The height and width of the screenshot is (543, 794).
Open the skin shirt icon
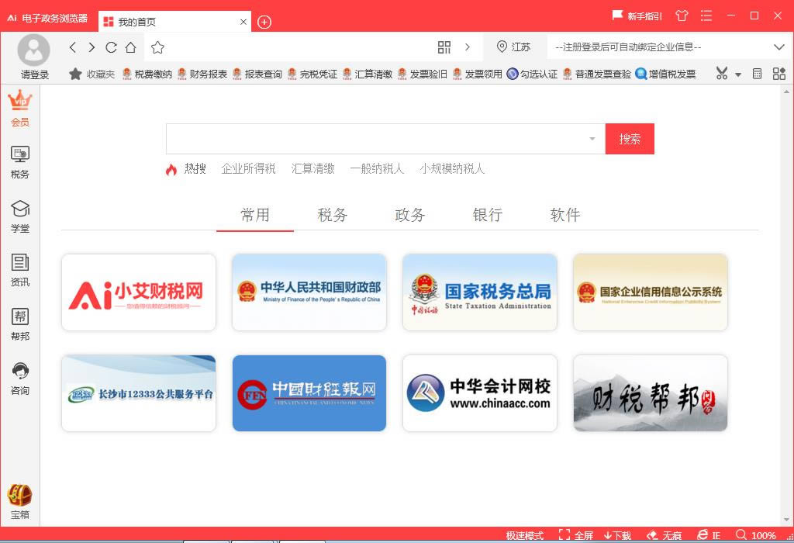click(682, 16)
